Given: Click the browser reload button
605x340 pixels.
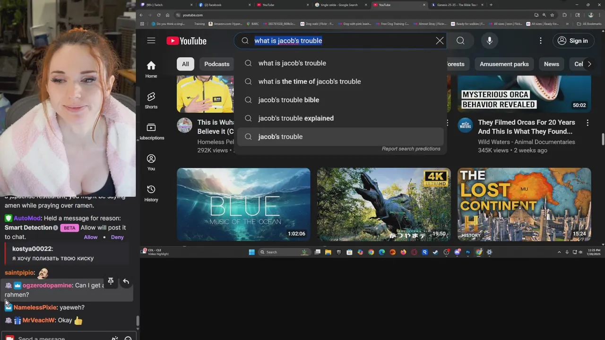Looking at the screenshot, I should click(159, 15).
